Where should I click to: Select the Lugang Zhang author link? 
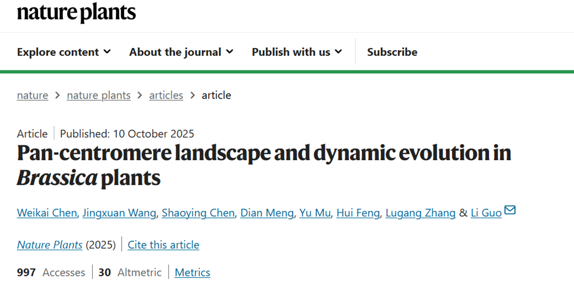[x=420, y=213]
